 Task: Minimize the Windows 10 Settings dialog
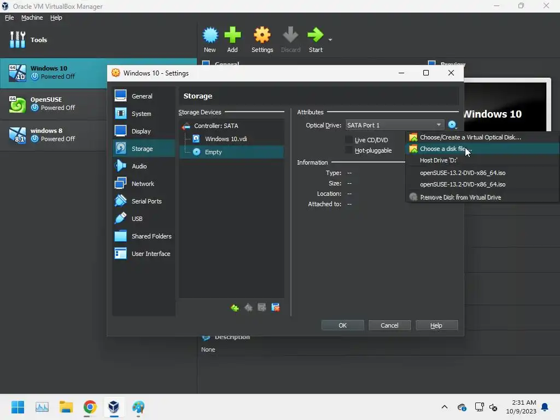pos(401,73)
